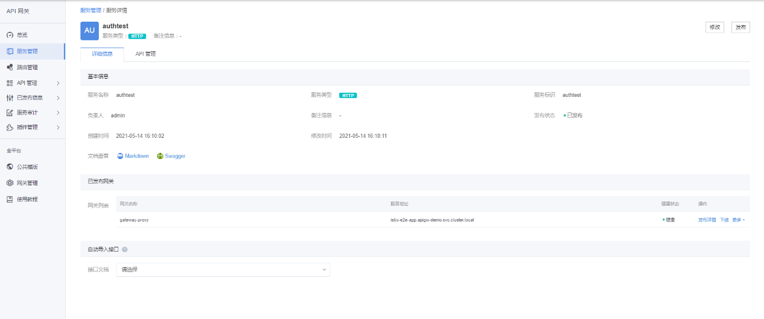Click the Swagger document icon
The image size is (764, 319).
pyautogui.click(x=160, y=156)
